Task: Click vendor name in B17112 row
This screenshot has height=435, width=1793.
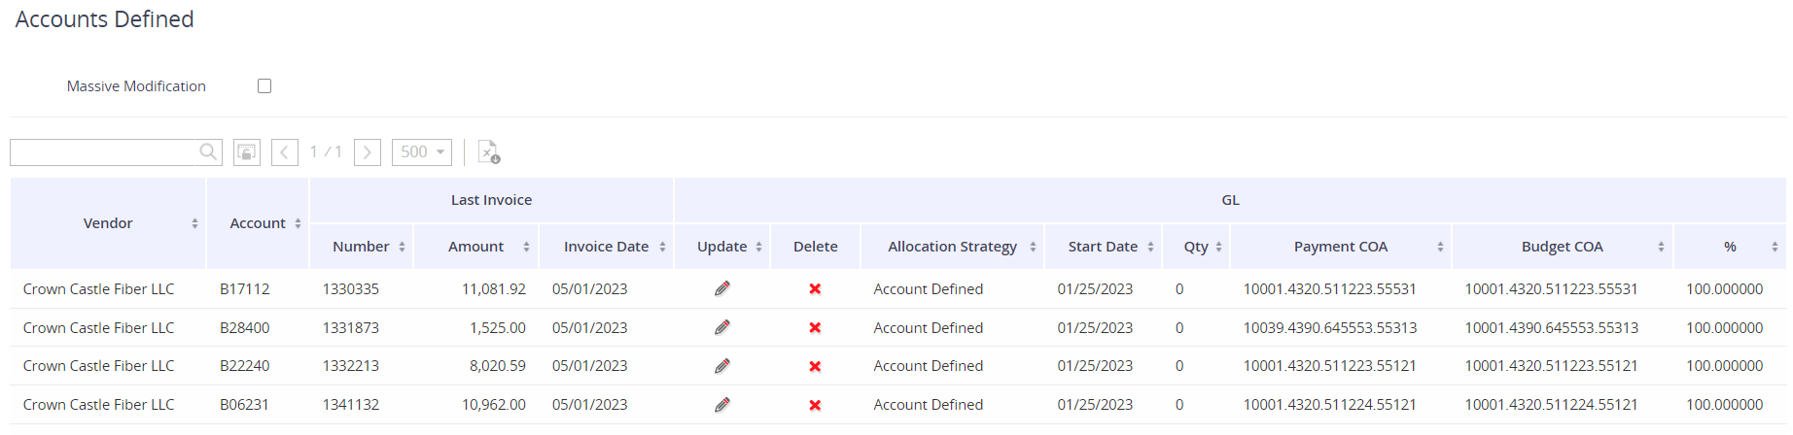Action: click(99, 289)
